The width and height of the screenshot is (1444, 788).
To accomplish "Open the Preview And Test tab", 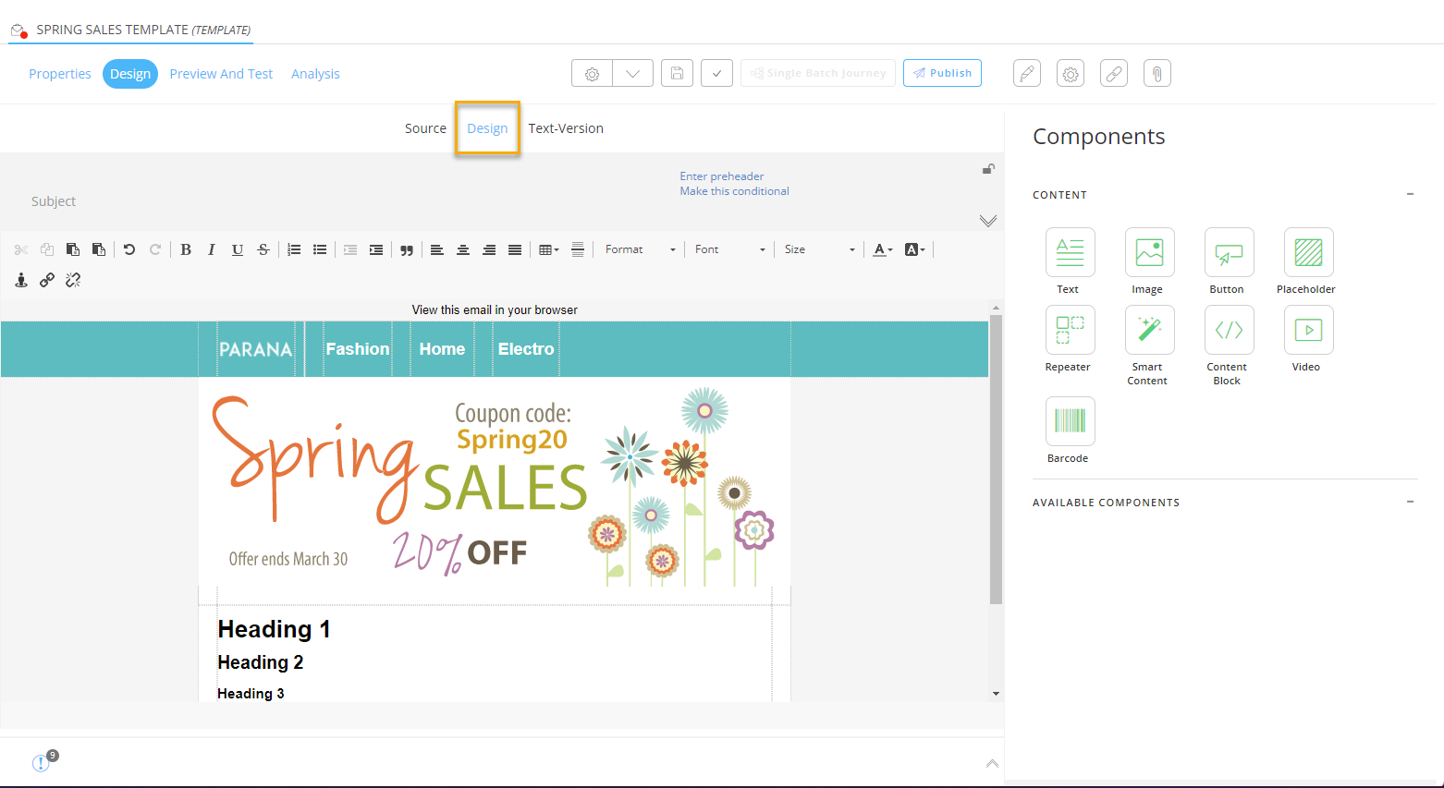I will (x=221, y=74).
